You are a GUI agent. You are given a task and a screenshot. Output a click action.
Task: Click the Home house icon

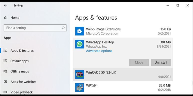click(x=6, y=17)
